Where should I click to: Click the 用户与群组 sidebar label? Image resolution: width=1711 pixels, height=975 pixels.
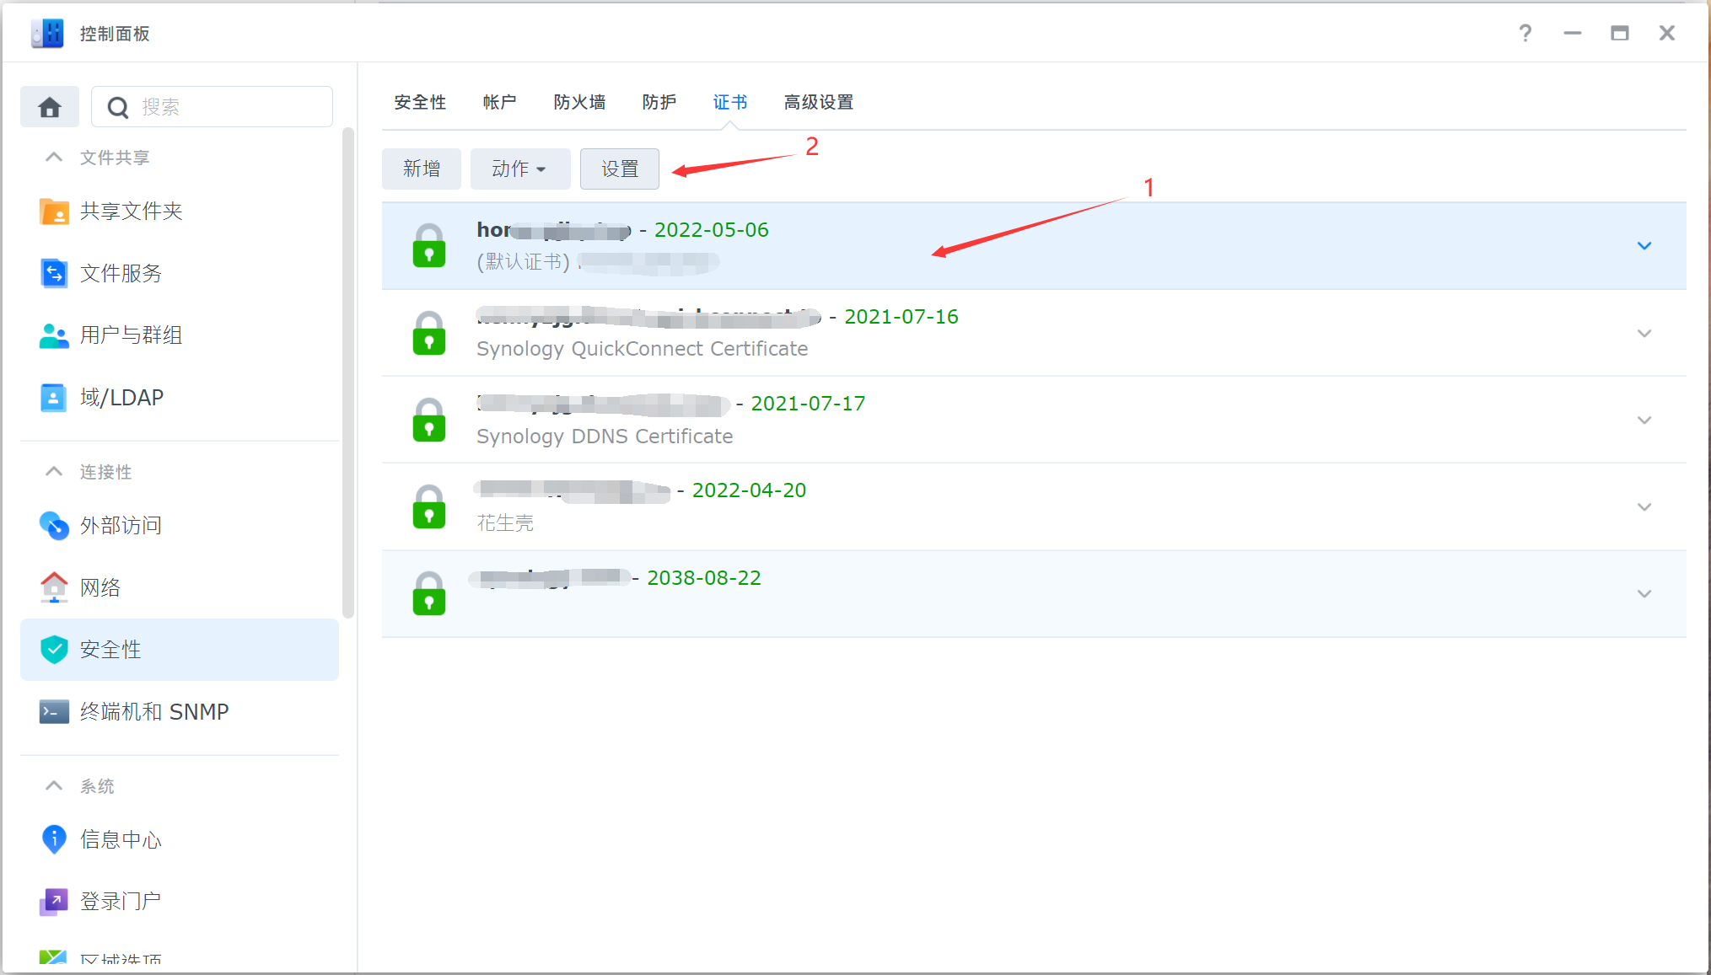[x=131, y=335]
